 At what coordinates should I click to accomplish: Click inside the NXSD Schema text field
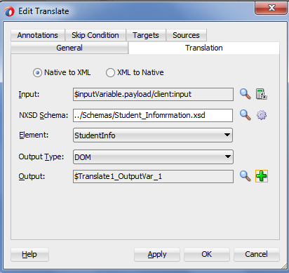coord(153,115)
